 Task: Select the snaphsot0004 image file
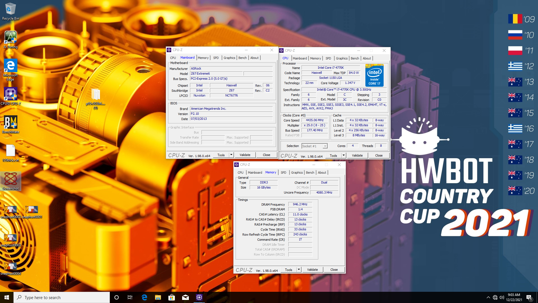click(11, 269)
